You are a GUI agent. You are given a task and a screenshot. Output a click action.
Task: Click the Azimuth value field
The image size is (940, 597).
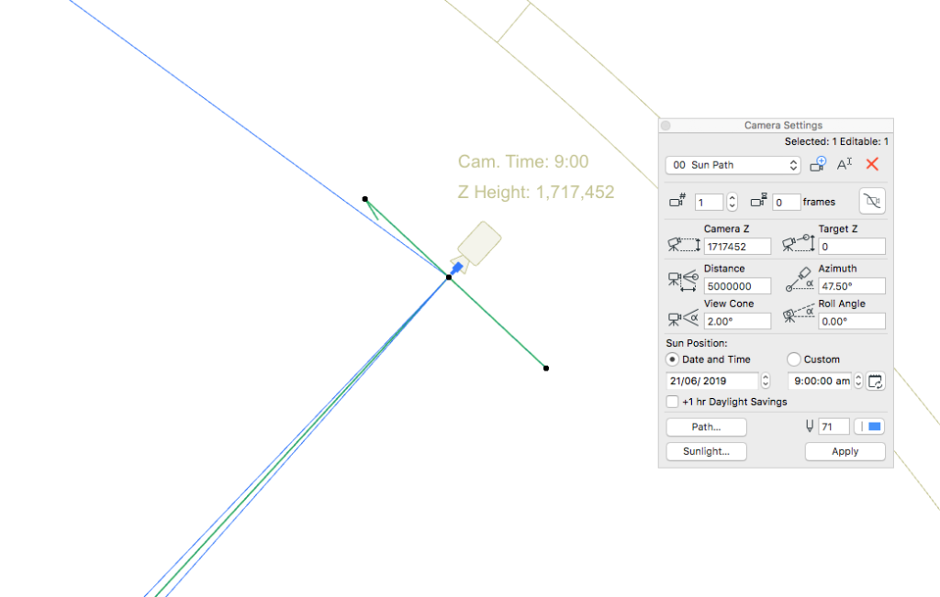click(x=852, y=286)
